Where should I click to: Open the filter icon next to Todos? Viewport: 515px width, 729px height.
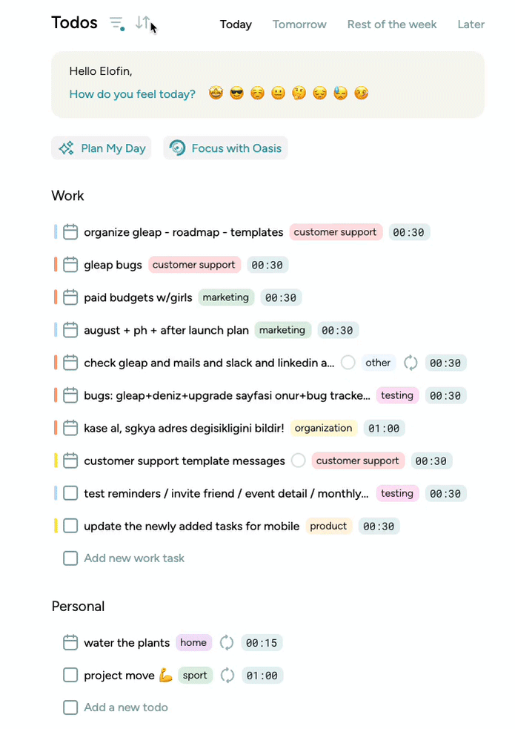click(x=116, y=23)
